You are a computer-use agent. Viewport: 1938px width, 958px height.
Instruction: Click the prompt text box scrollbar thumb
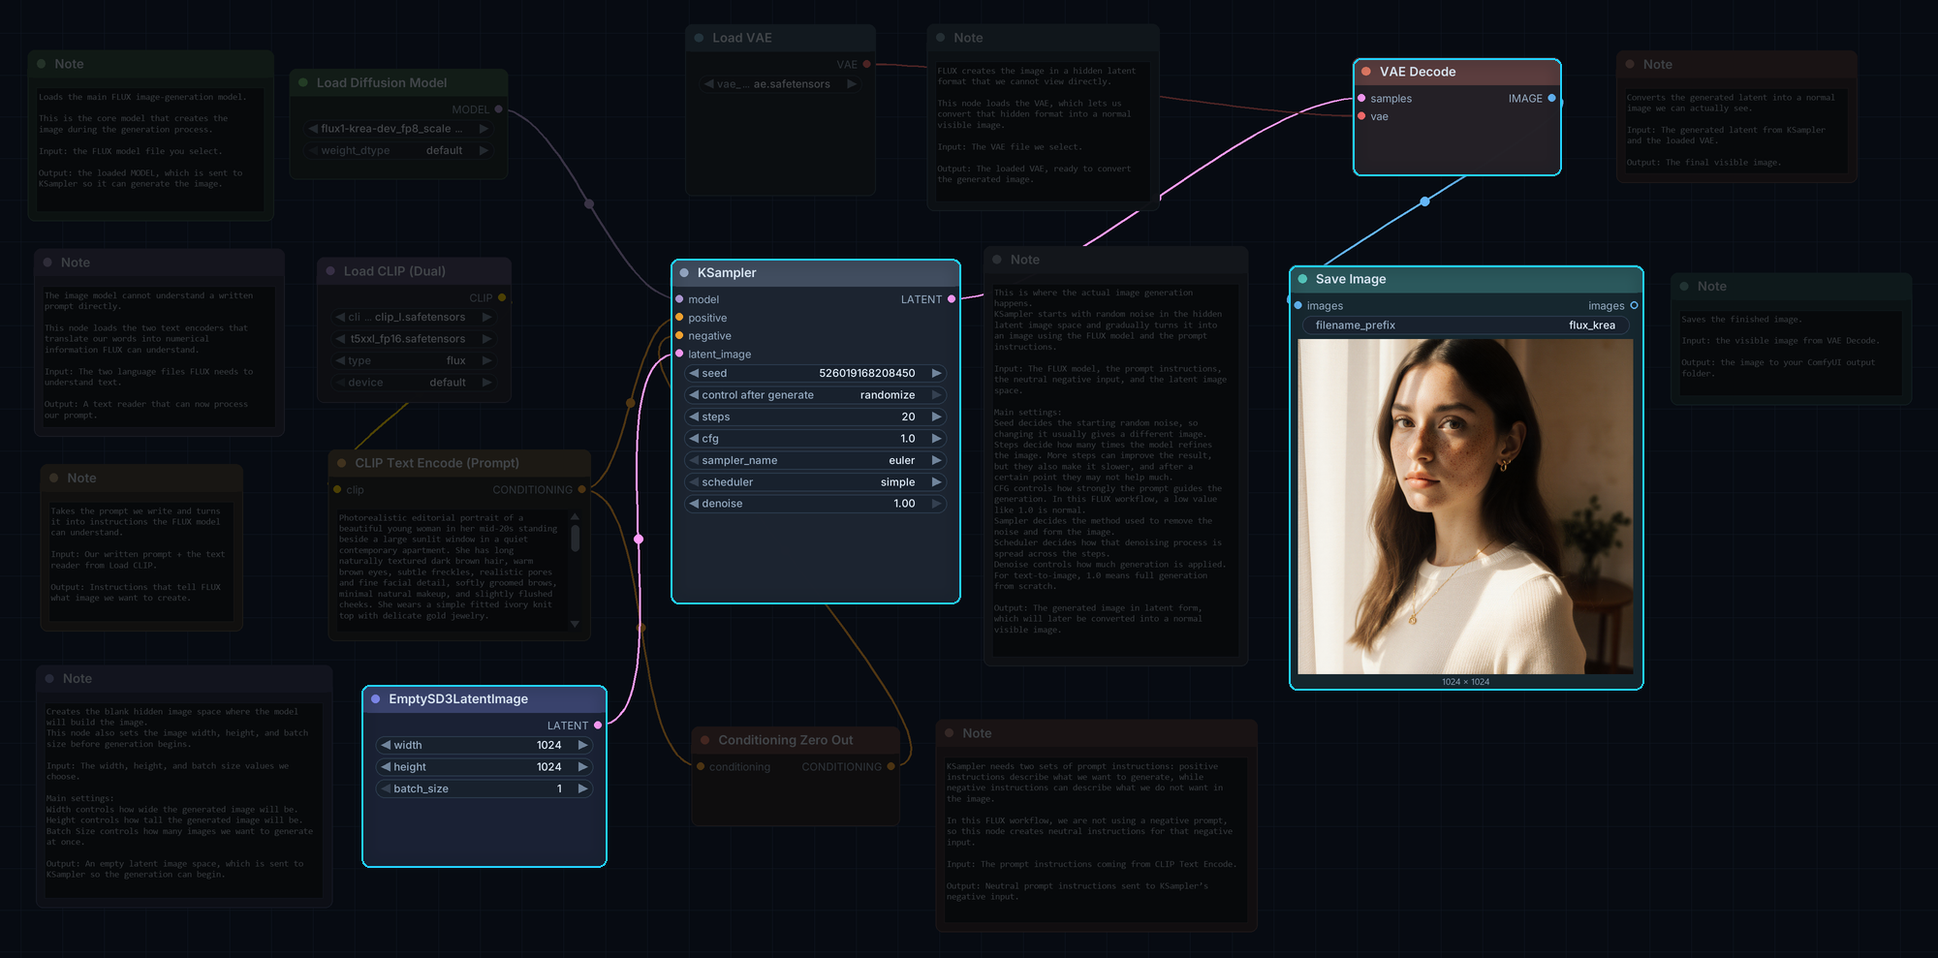coord(576,538)
